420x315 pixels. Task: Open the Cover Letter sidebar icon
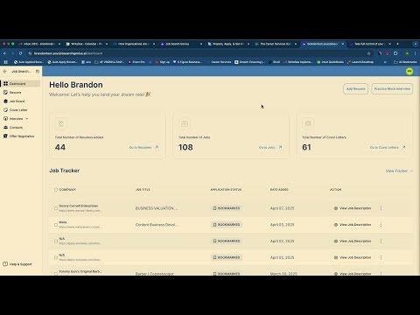click(5, 110)
